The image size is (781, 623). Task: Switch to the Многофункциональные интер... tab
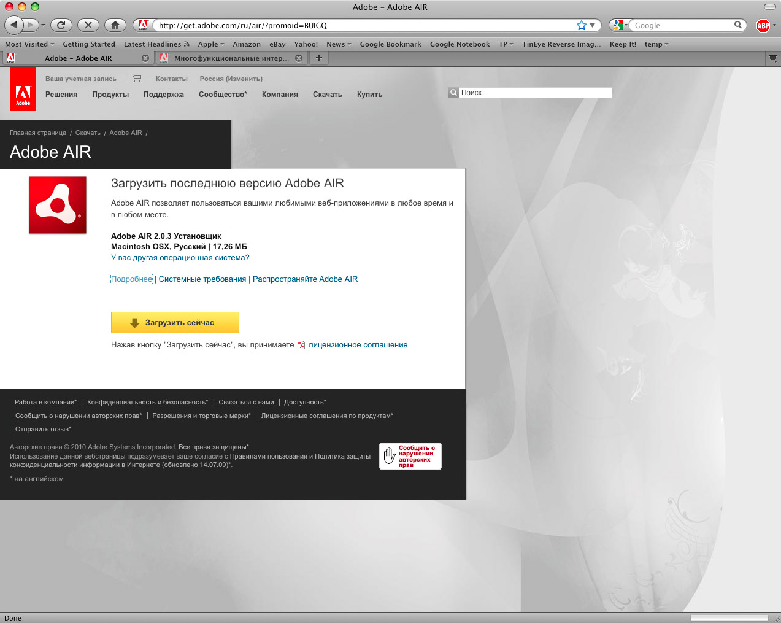click(x=231, y=58)
